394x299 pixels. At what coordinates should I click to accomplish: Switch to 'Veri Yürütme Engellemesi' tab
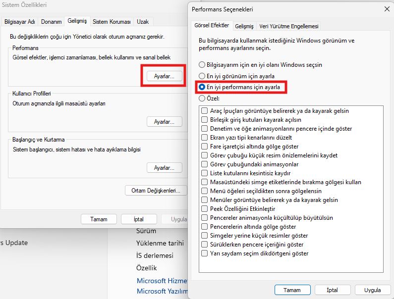point(289,26)
